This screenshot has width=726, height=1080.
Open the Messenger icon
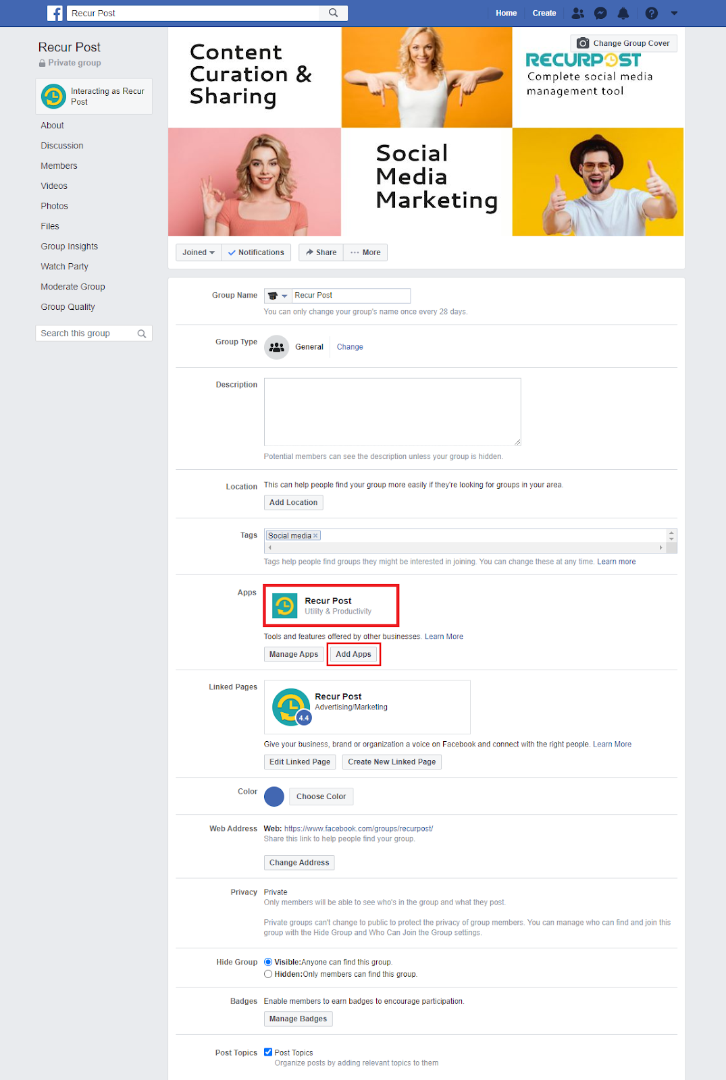(600, 13)
